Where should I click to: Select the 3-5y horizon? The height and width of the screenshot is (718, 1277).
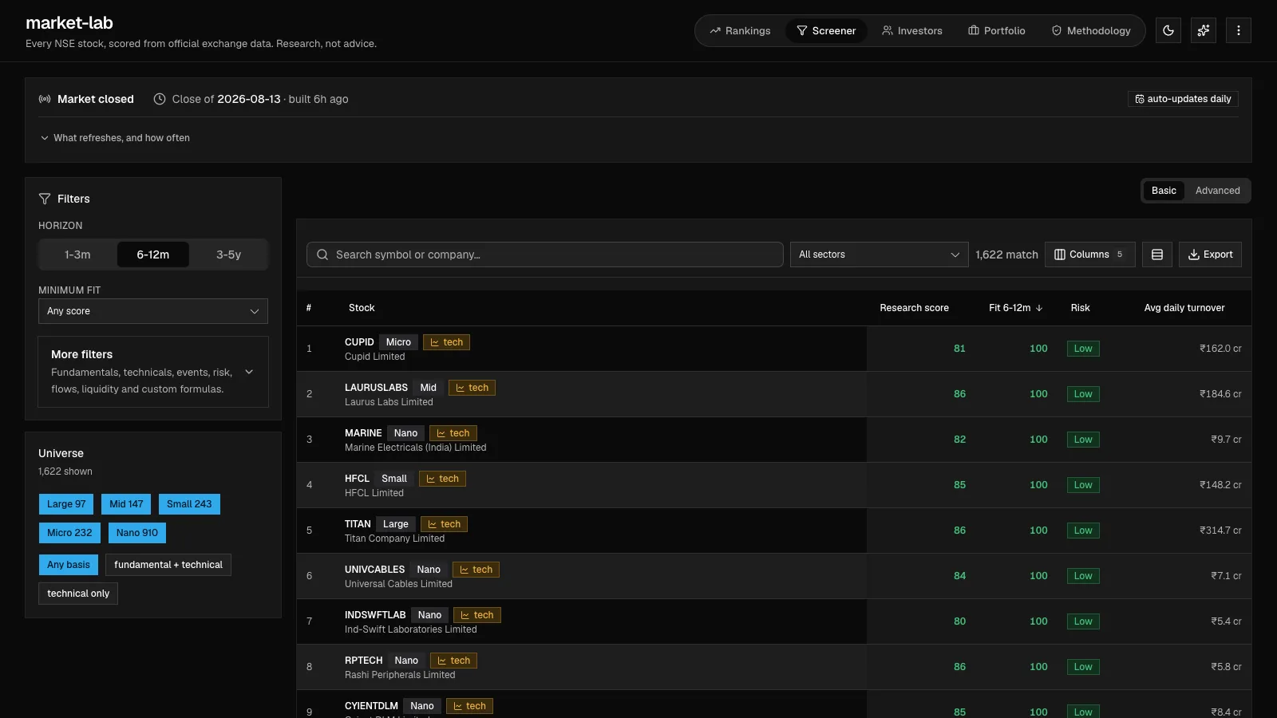228,254
